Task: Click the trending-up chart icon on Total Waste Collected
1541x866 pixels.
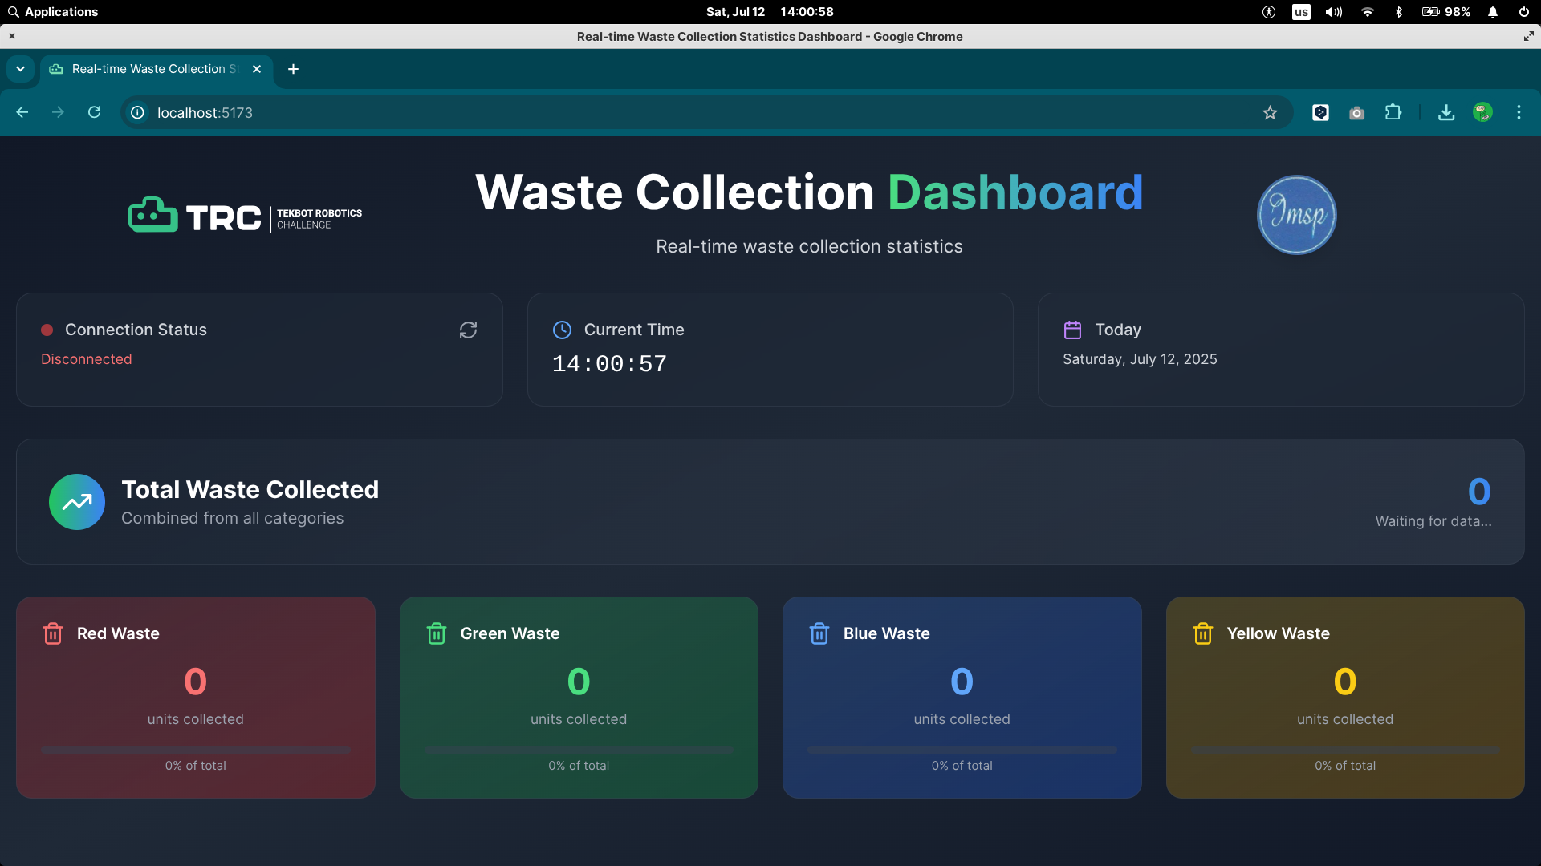Action: 75,502
